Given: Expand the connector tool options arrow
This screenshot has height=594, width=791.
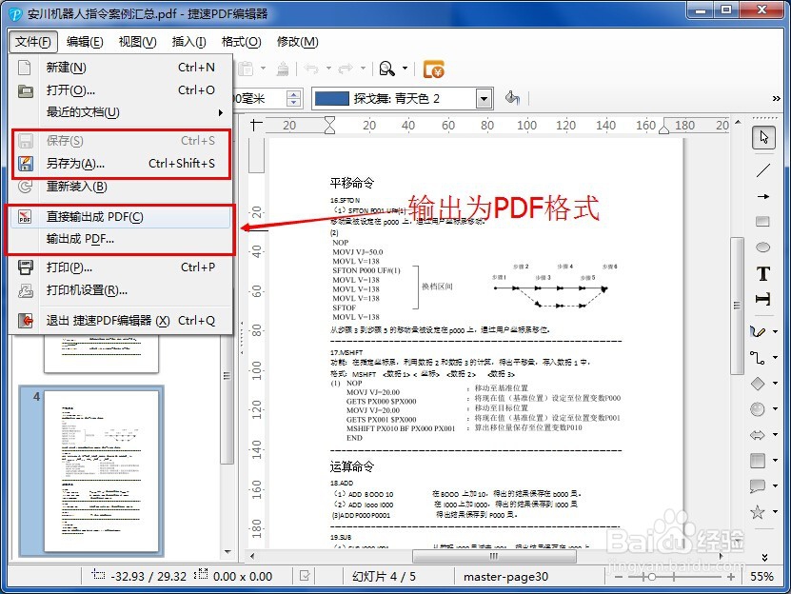Looking at the screenshot, I should [776, 358].
